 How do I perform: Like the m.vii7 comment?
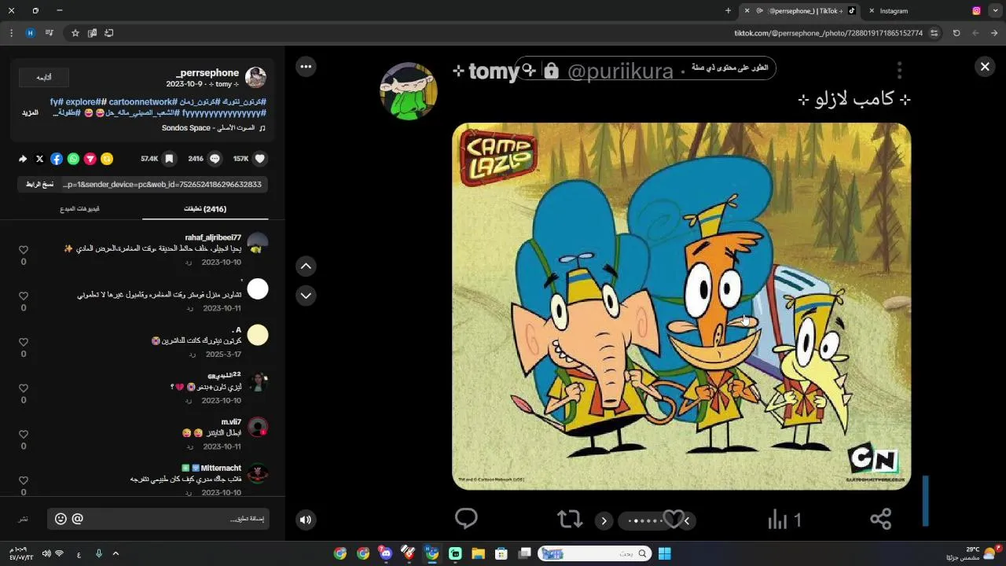click(x=24, y=434)
